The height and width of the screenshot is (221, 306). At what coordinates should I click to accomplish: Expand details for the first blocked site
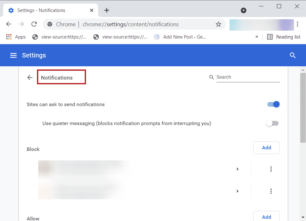point(238,169)
